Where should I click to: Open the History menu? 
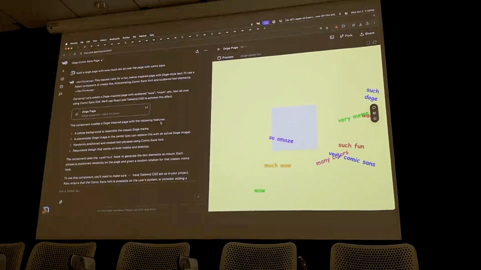tap(103, 40)
